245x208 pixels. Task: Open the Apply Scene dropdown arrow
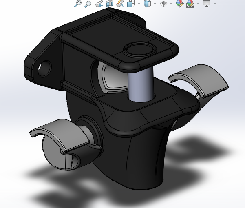coord(198,4)
